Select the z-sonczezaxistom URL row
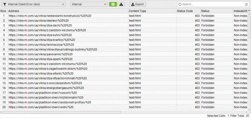 [45, 83]
